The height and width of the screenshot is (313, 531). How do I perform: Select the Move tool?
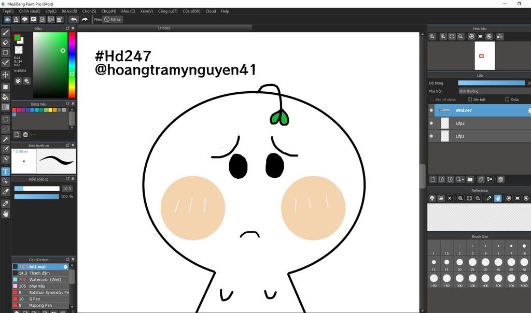[5, 75]
